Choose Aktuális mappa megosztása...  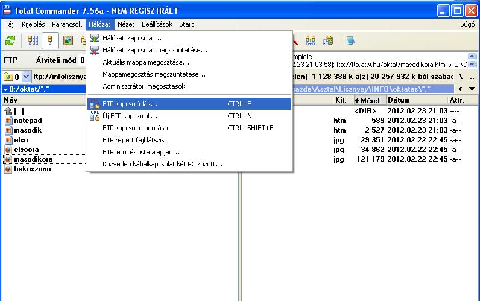189,62
